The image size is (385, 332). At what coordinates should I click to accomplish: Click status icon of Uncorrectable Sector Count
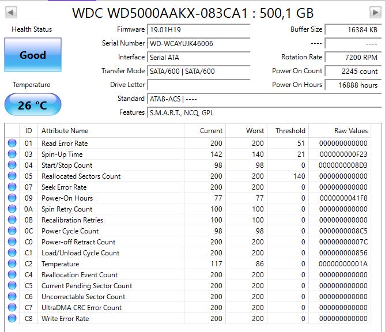tap(12, 296)
